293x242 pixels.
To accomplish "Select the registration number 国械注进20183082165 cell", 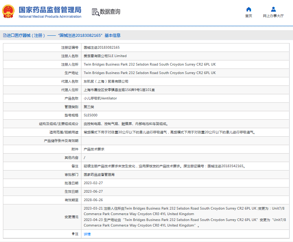I will (101, 48).
